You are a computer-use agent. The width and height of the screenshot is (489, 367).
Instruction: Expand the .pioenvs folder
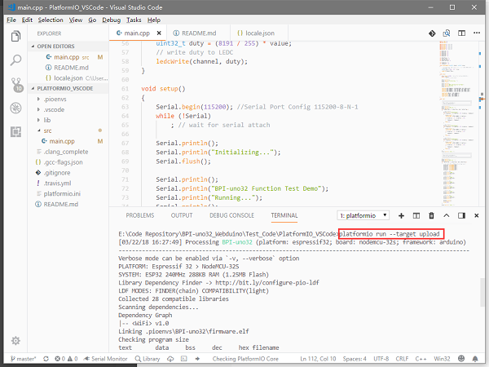pos(55,99)
